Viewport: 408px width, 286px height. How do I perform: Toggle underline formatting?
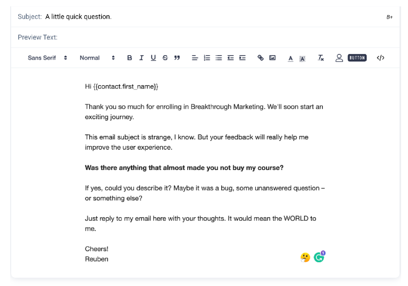[x=153, y=58]
